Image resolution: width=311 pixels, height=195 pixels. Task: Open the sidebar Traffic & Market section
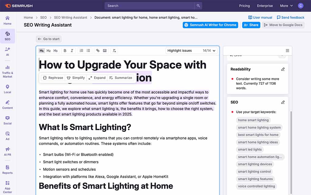point(7,70)
